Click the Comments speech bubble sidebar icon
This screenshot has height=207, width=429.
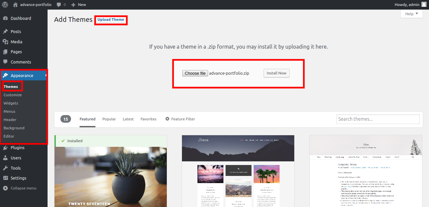(x=5, y=62)
